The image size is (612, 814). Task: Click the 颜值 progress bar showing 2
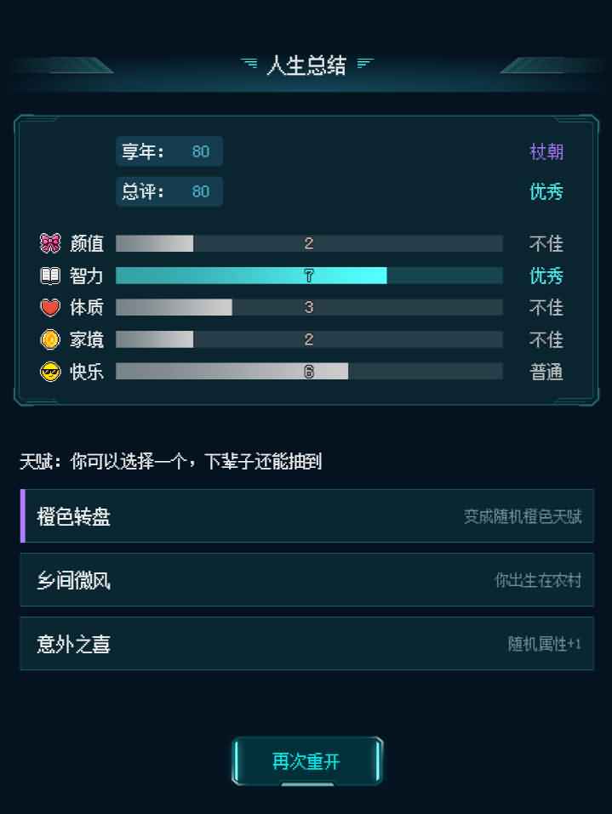click(309, 243)
